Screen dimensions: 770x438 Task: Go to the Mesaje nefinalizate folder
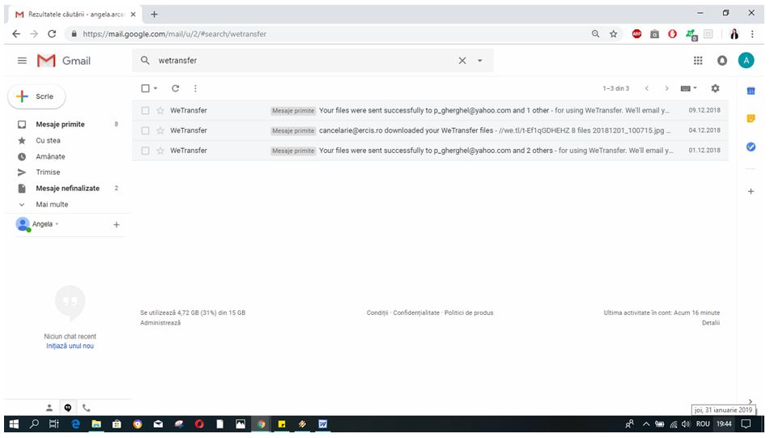pyautogui.click(x=67, y=189)
